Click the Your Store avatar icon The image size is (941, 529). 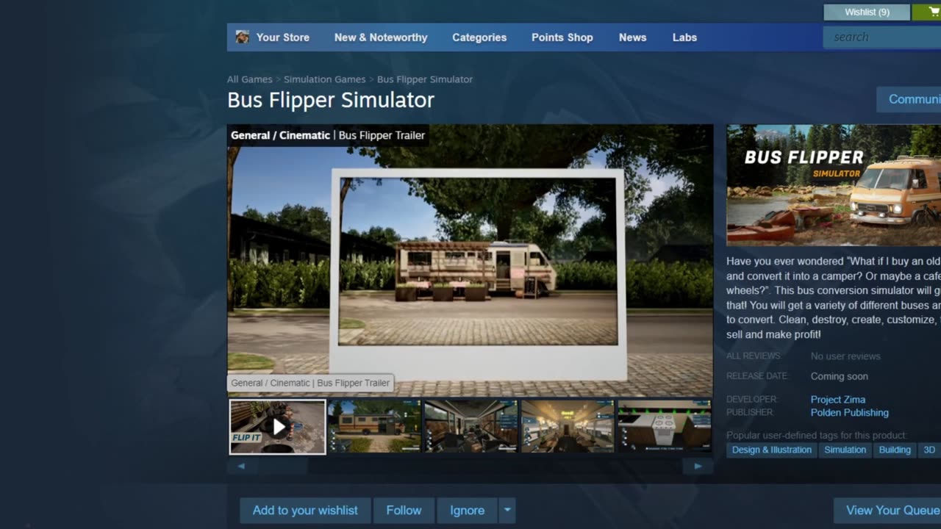(x=242, y=37)
